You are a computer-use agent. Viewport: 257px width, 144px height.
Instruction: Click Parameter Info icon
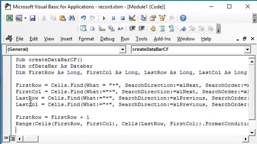click(x=111, y=28)
